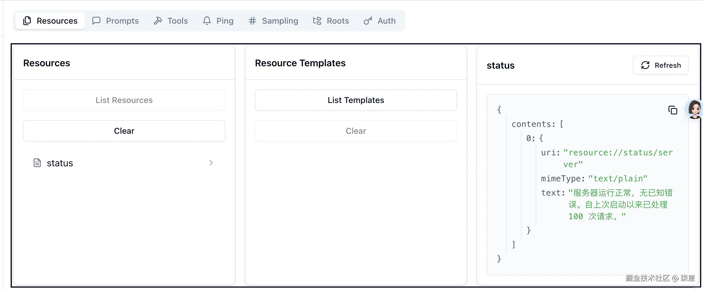Click the document icon beside status

click(37, 163)
